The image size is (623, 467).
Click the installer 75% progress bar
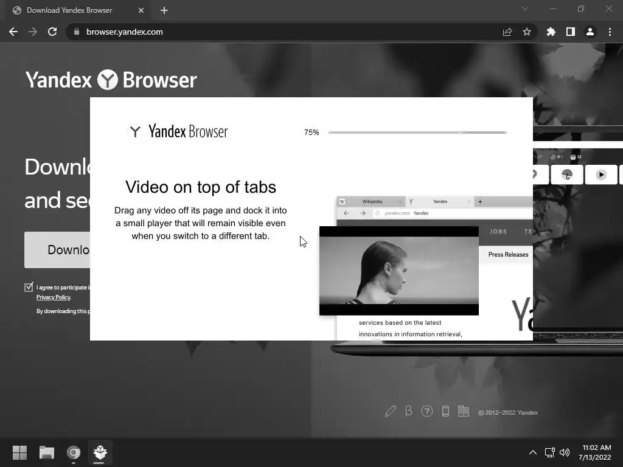417,132
